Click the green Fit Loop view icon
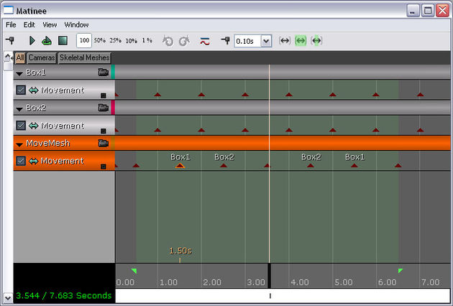This screenshot has width=453, height=306. pos(301,41)
